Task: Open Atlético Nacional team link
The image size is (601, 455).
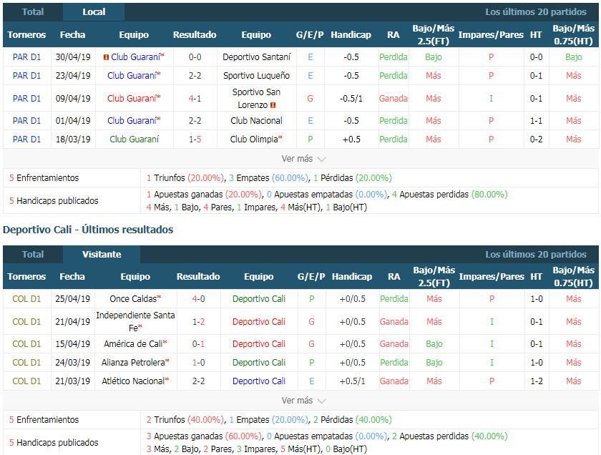Action: coord(133,381)
